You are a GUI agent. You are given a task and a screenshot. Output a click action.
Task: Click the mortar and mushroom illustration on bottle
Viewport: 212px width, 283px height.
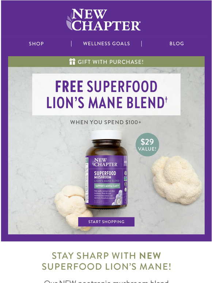118,198
